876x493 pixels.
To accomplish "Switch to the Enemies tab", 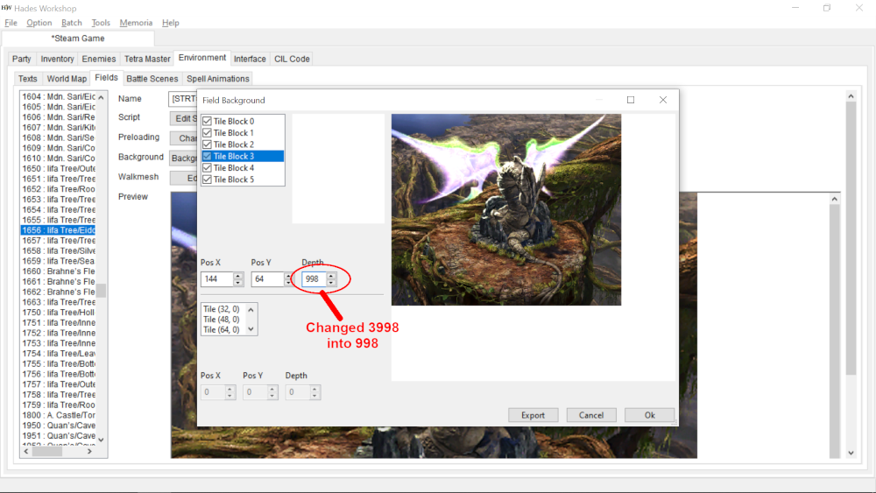I will click(99, 59).
